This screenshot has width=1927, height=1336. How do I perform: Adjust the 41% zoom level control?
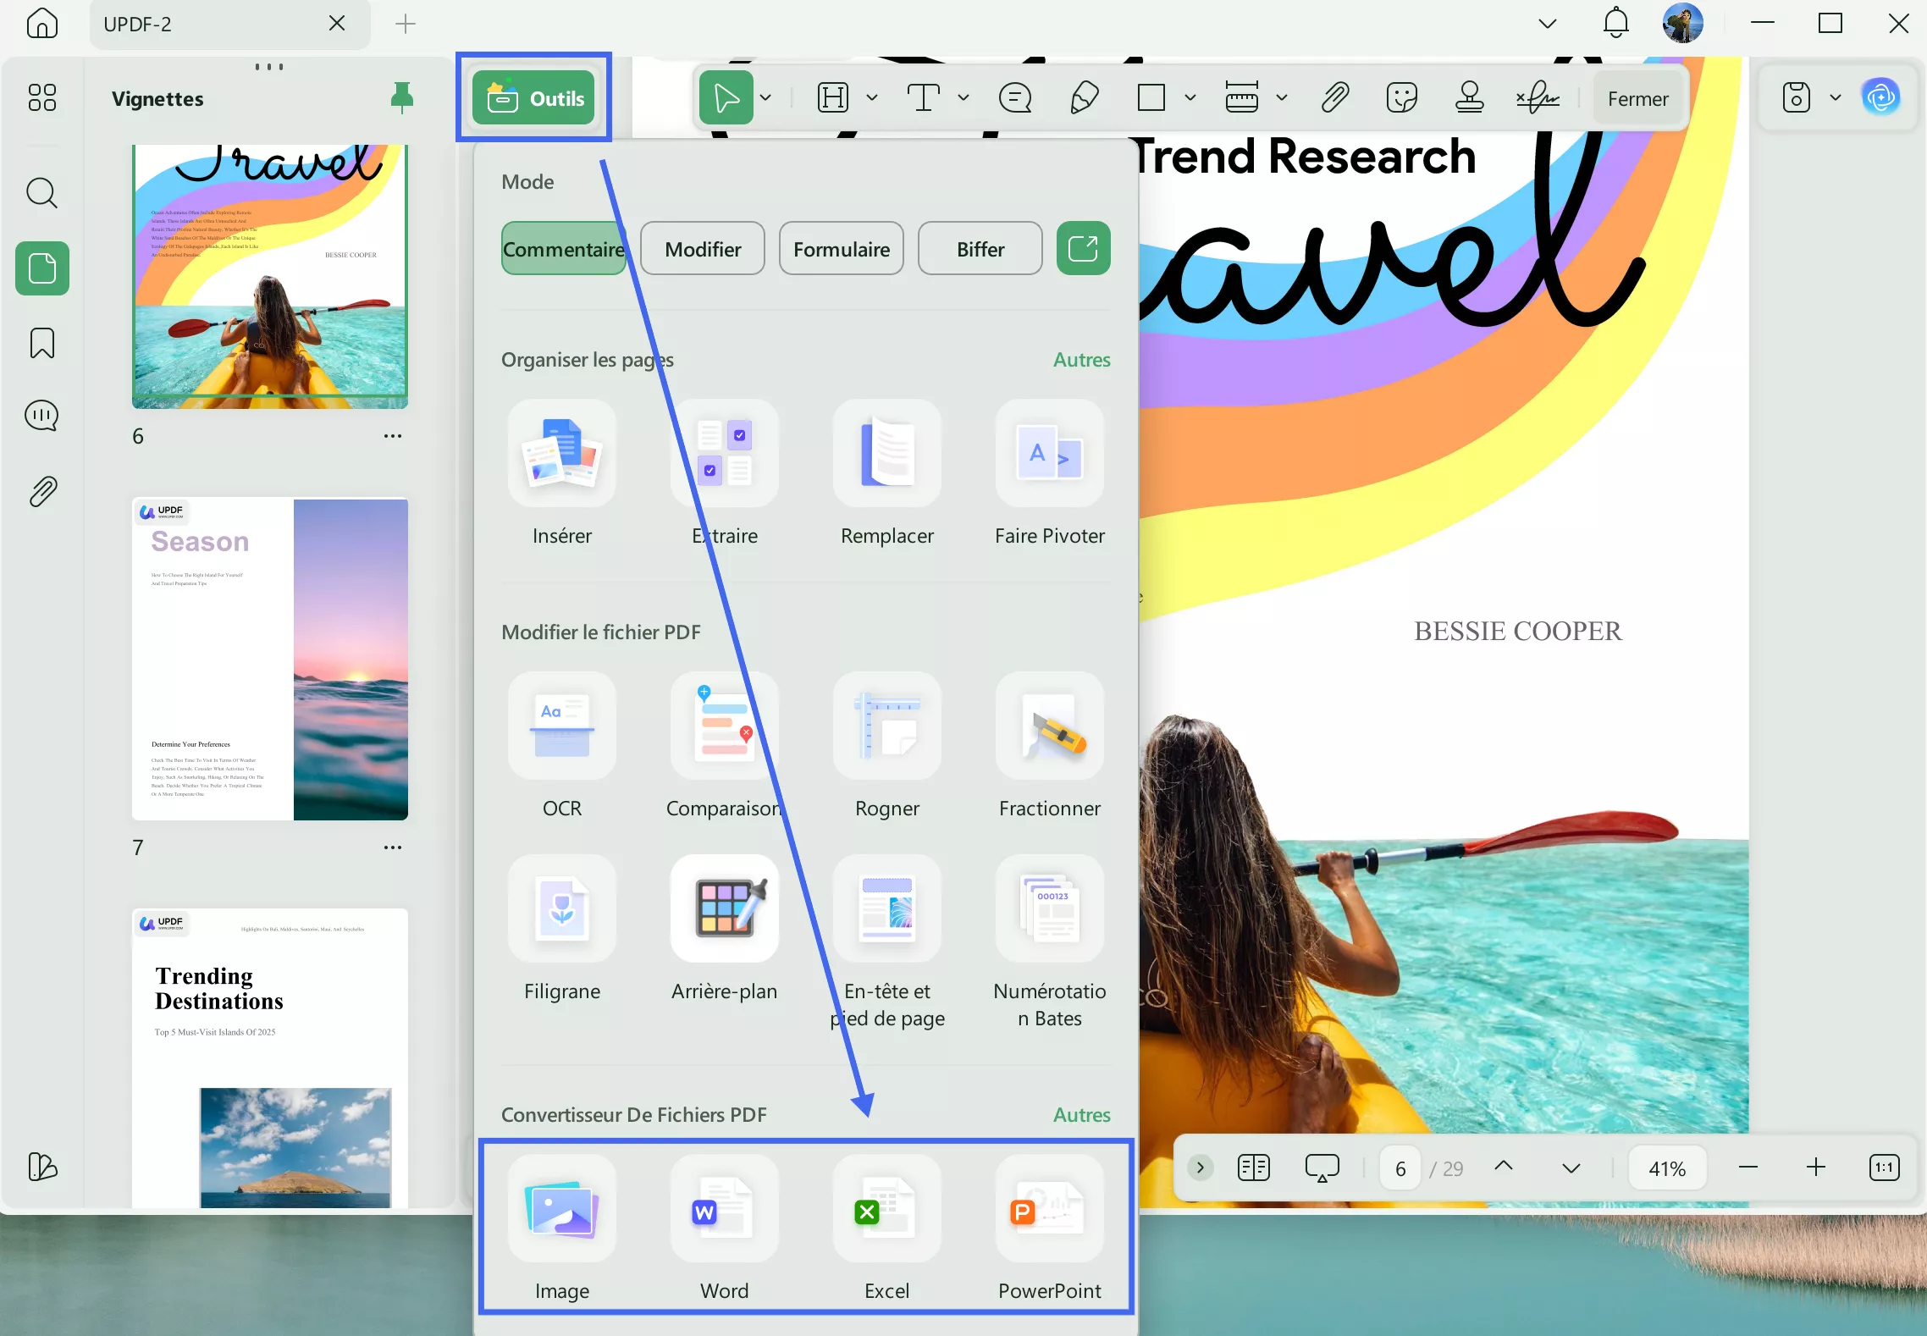[1666, 1168]
